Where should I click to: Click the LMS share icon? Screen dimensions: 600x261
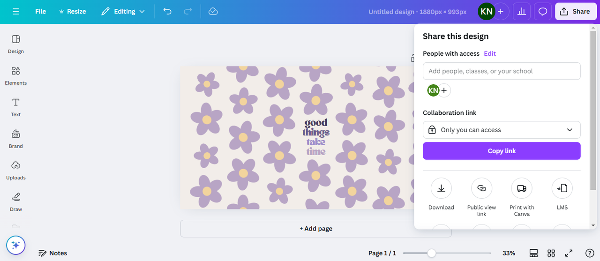click(562, 188)
